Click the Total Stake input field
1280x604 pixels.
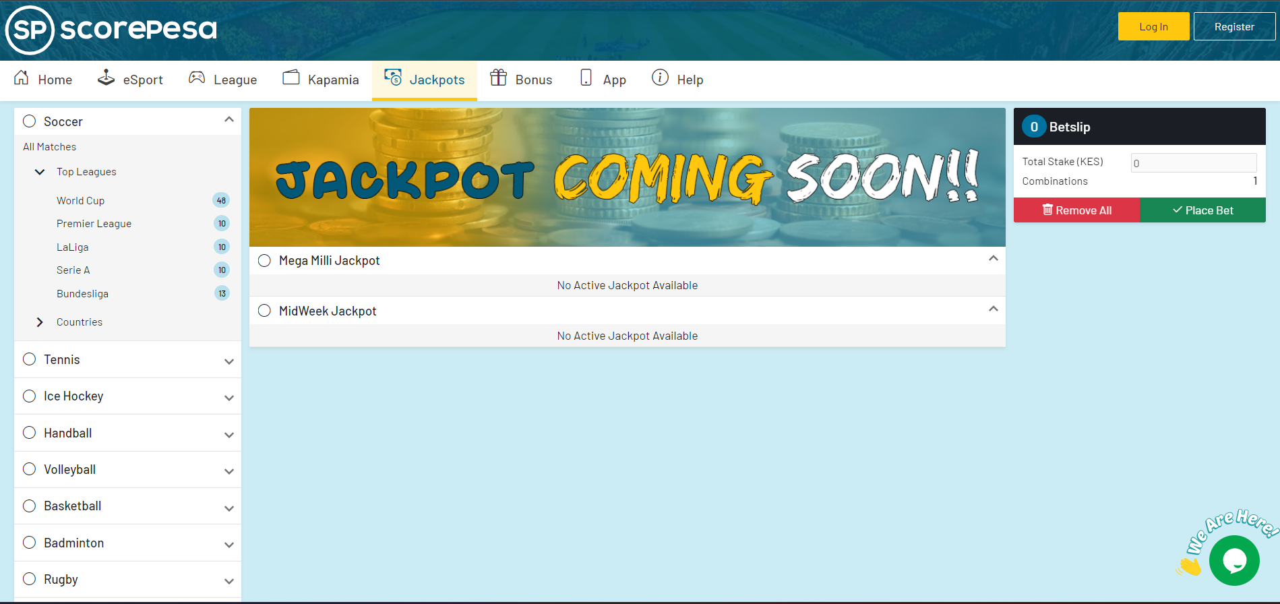click(x=1194, y=162)
